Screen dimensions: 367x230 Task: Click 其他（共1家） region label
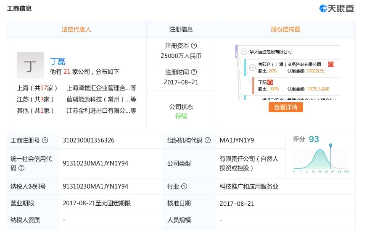tap(35, 111)
